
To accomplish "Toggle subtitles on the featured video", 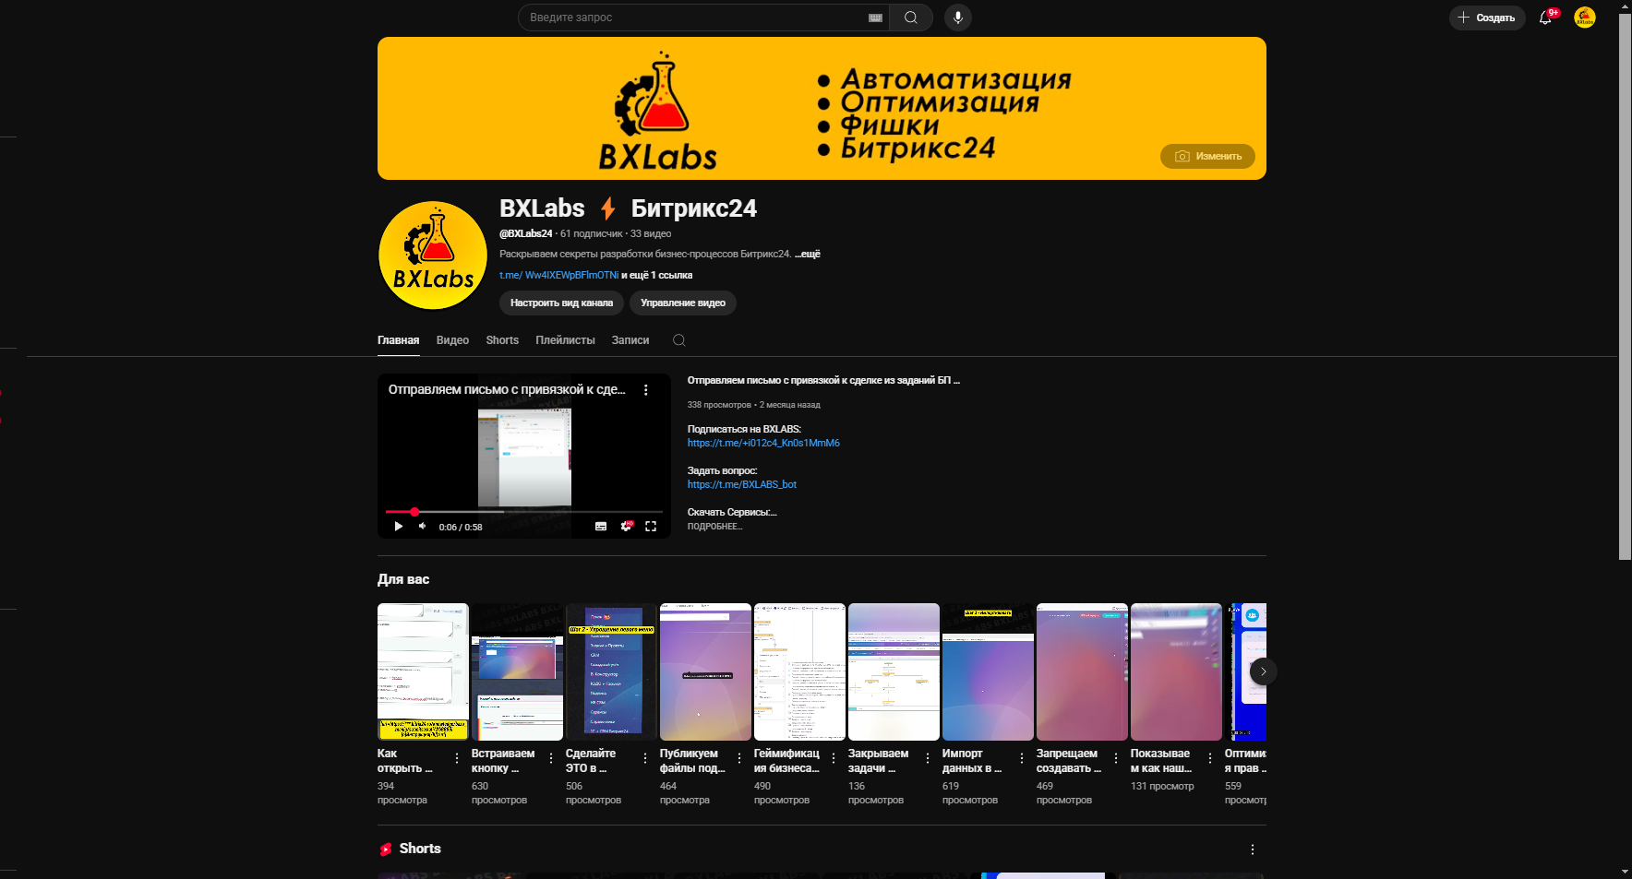I will [601, 527].
